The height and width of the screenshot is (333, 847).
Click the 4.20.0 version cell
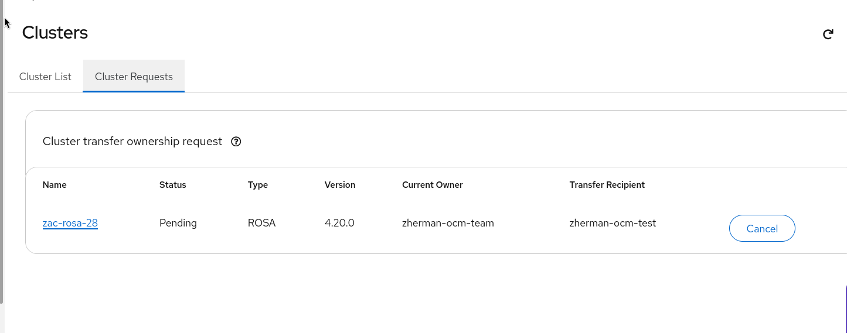tap(339, 223)
